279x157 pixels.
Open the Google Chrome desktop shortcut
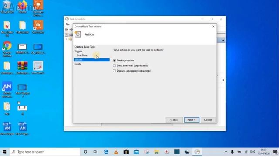pyautogui.click(x=7, y=49)
